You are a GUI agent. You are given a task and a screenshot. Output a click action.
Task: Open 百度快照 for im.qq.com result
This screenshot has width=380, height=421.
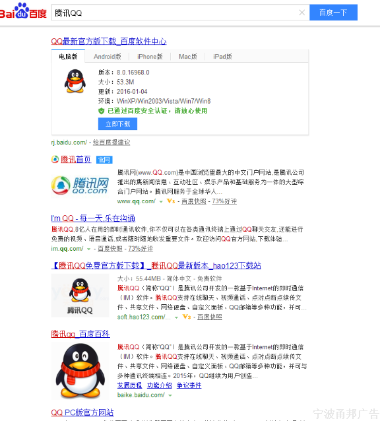tap(110, 249)
